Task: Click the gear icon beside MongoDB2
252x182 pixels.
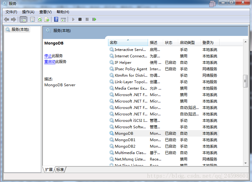Action: (x=111, y=146)
